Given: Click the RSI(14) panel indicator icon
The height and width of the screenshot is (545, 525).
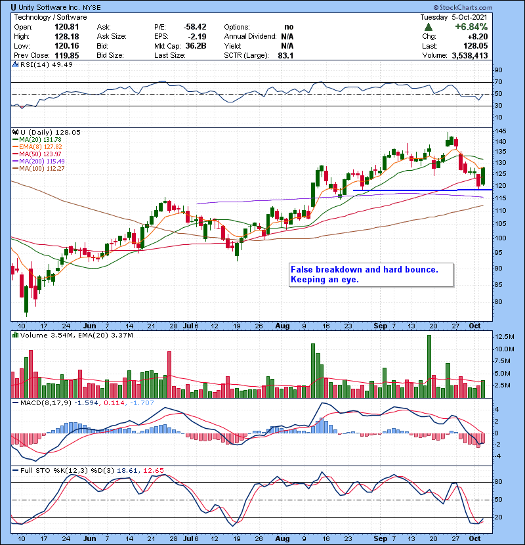Looking at the screenshot, I should (15, 64).
